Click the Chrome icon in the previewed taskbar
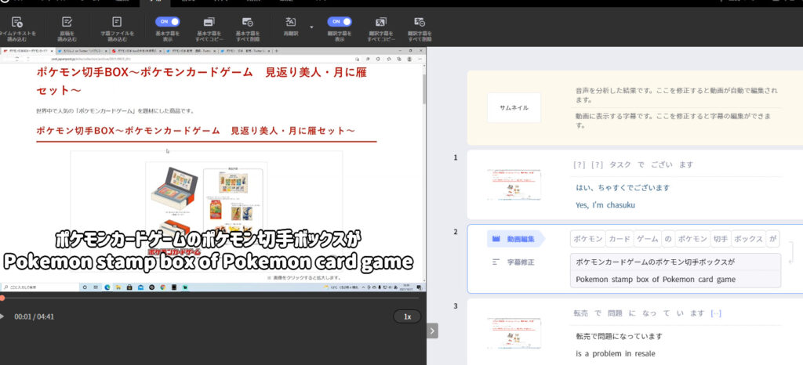 click(x=162, y=287)
